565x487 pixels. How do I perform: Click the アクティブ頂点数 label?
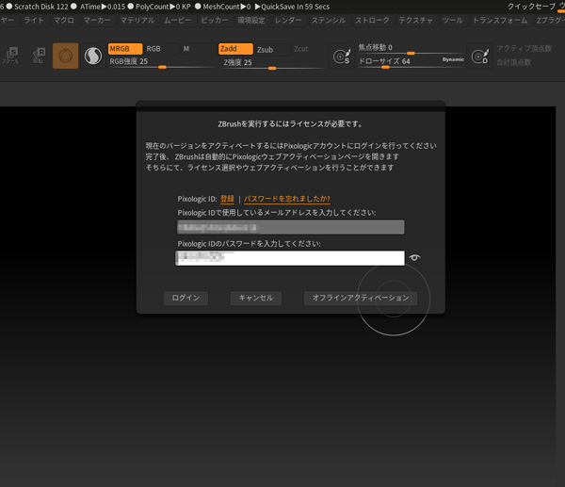(525, 49)
